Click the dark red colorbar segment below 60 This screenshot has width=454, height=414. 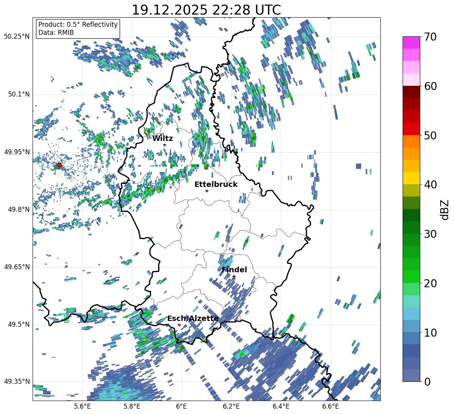point(411,92)
